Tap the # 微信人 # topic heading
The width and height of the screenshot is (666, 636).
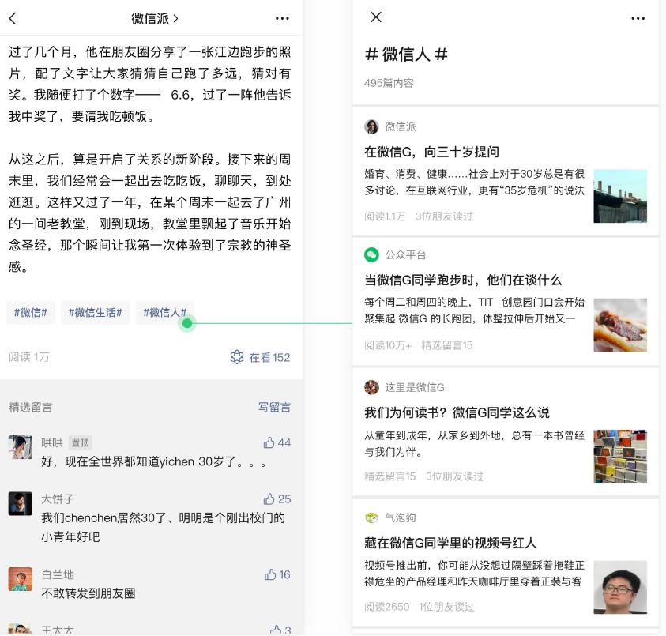point(406,54)
